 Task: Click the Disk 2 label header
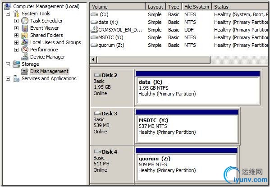tap(110, 75)
